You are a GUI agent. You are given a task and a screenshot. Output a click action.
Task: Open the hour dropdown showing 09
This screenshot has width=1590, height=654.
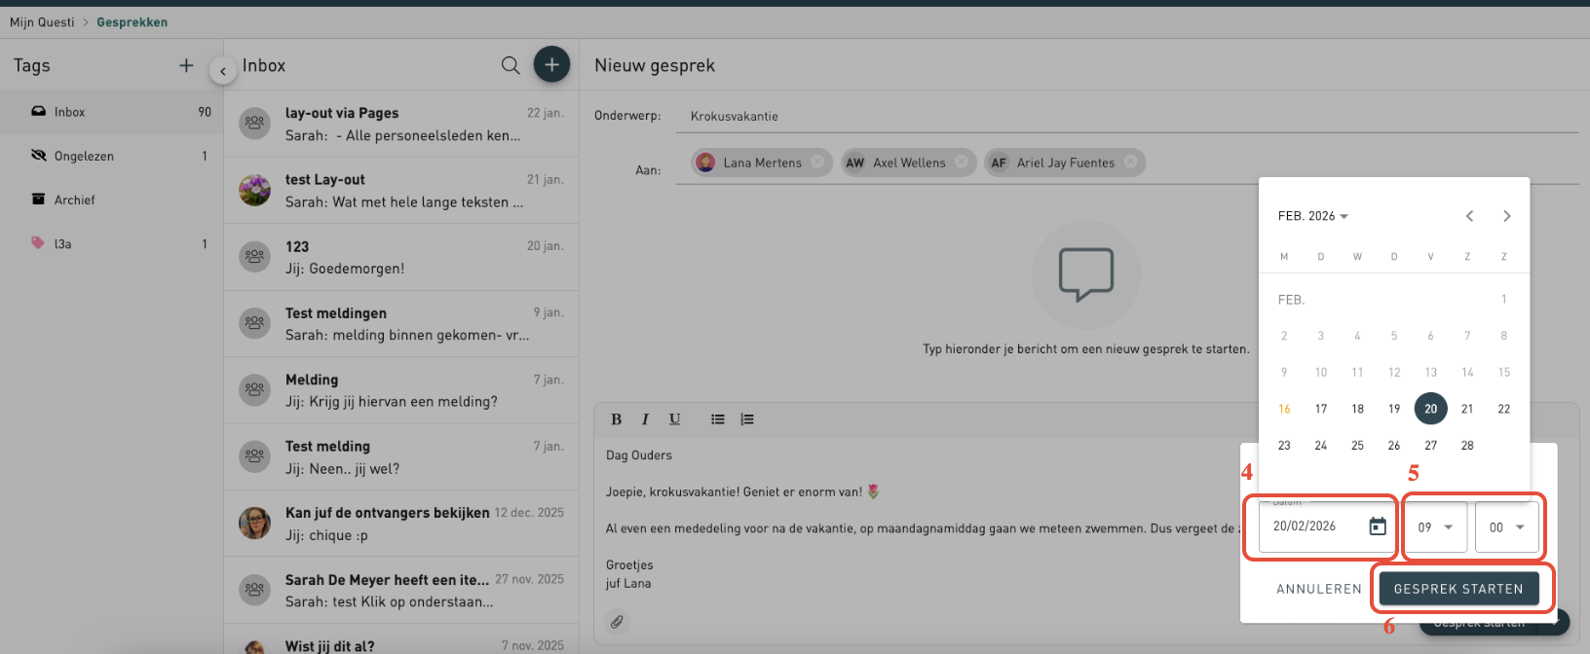tap(1435, 527)
